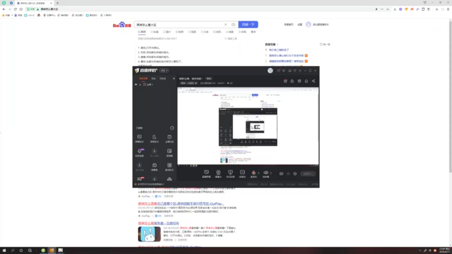The width and height of the screenshot is (452, 254).
Task: Open the 原神怎么看服务器 - 百度经验 result link
Action: click(x=158, y=223)
